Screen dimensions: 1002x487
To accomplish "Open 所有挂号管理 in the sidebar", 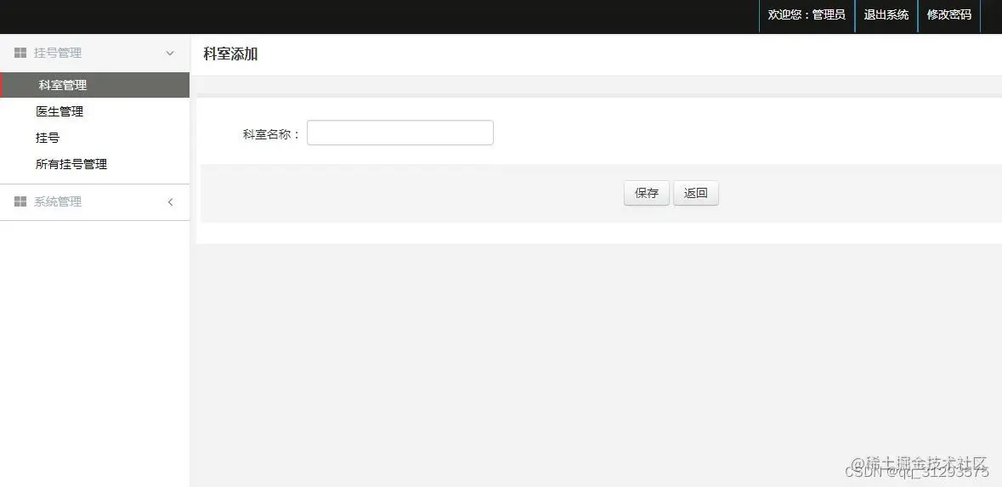I will pyautogui.click(x=71, y=164).
